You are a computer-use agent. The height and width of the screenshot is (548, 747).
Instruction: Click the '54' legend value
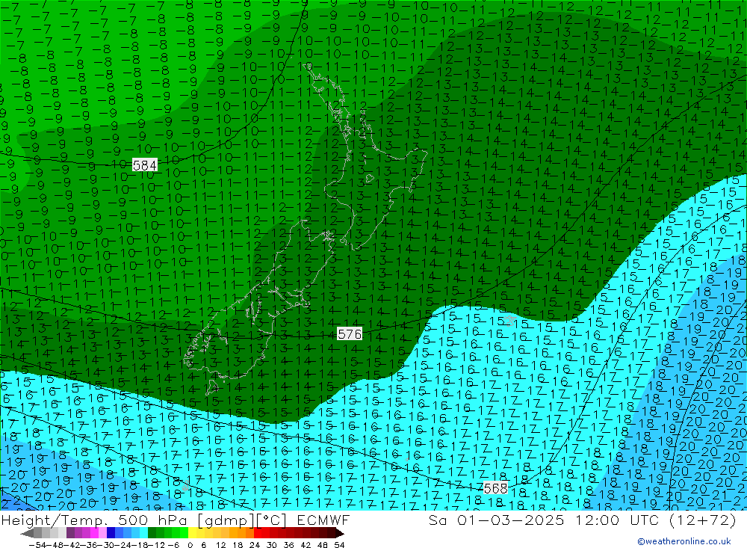point(339,545)
